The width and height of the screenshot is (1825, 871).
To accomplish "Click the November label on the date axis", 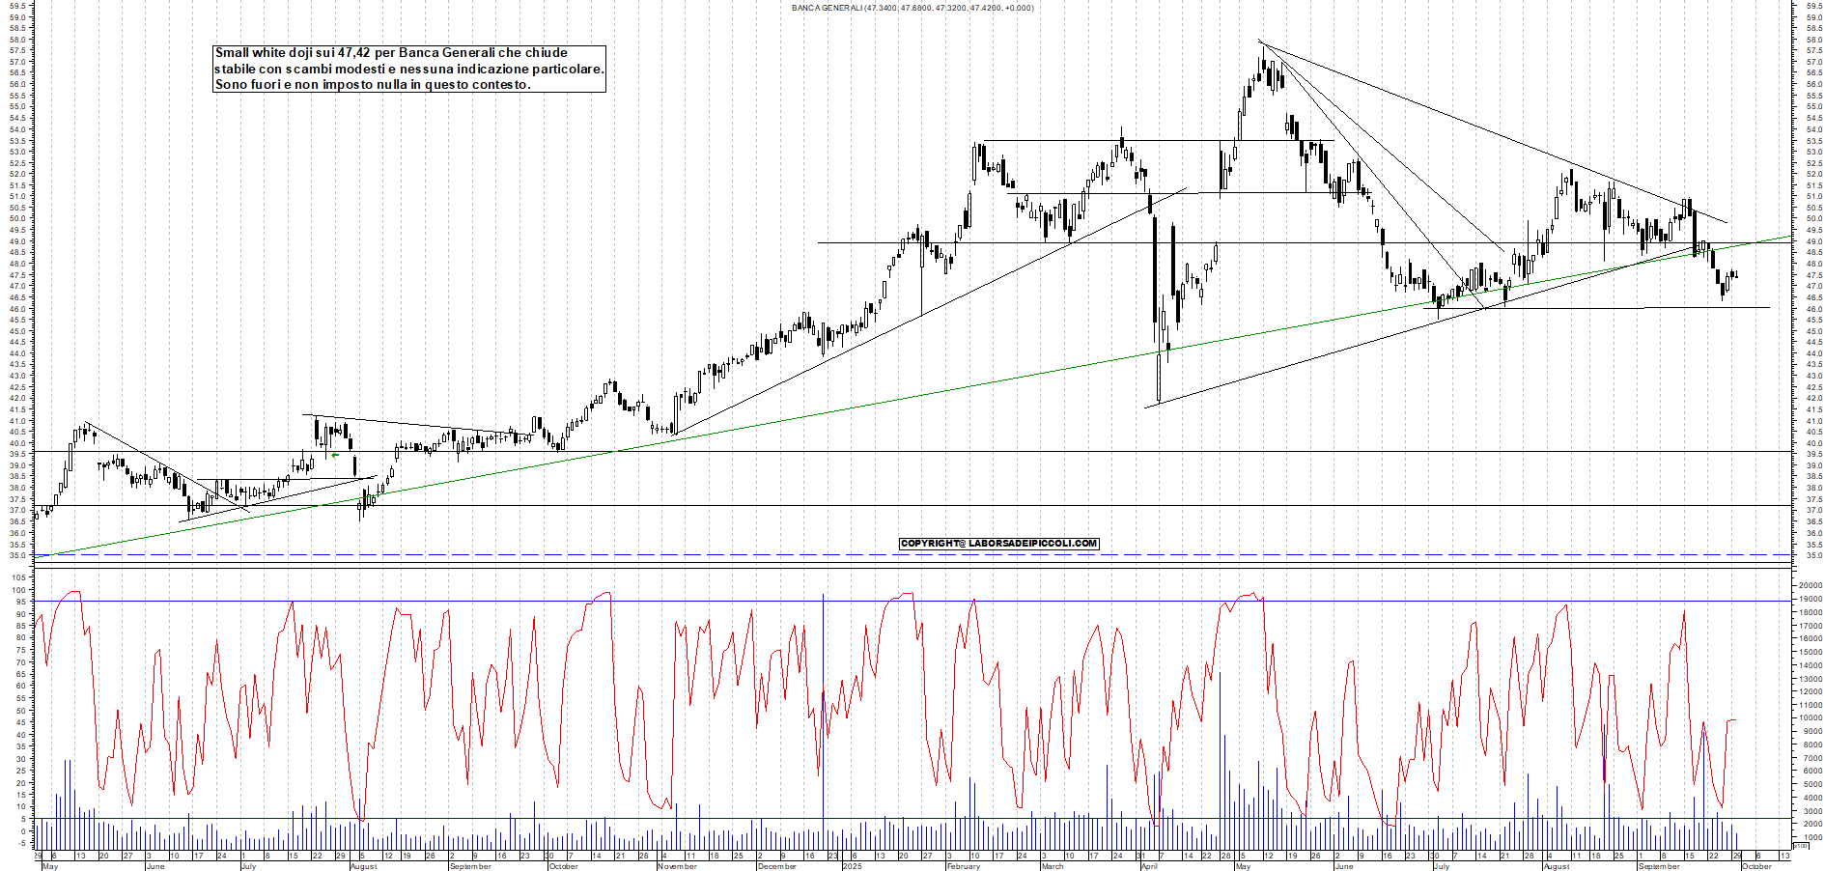I will pyautogui.click(x=677, y=866).
